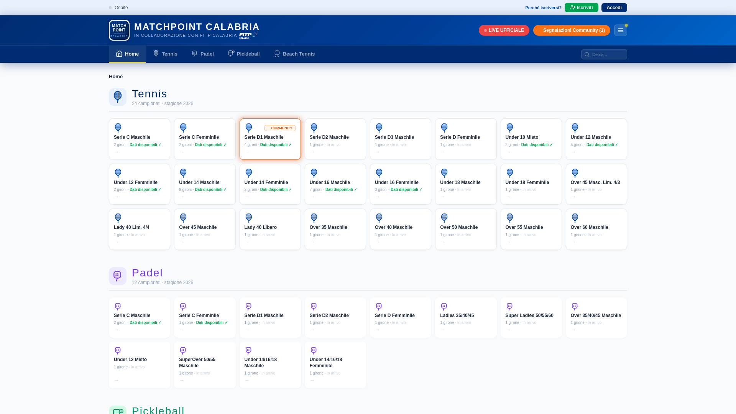Go to the Home tab
The width and height of the screenshot is (736, 414).
127,54
